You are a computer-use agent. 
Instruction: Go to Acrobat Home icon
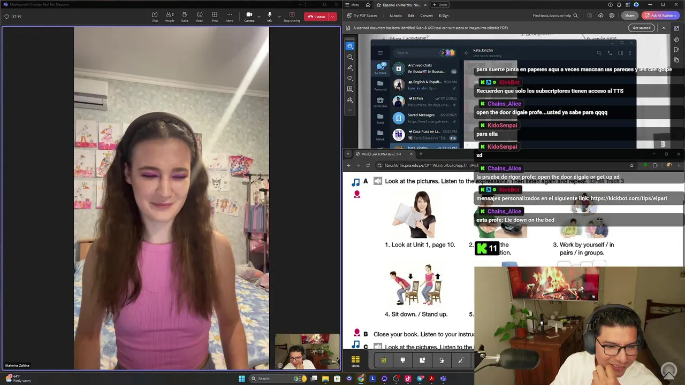pos(368,5)
